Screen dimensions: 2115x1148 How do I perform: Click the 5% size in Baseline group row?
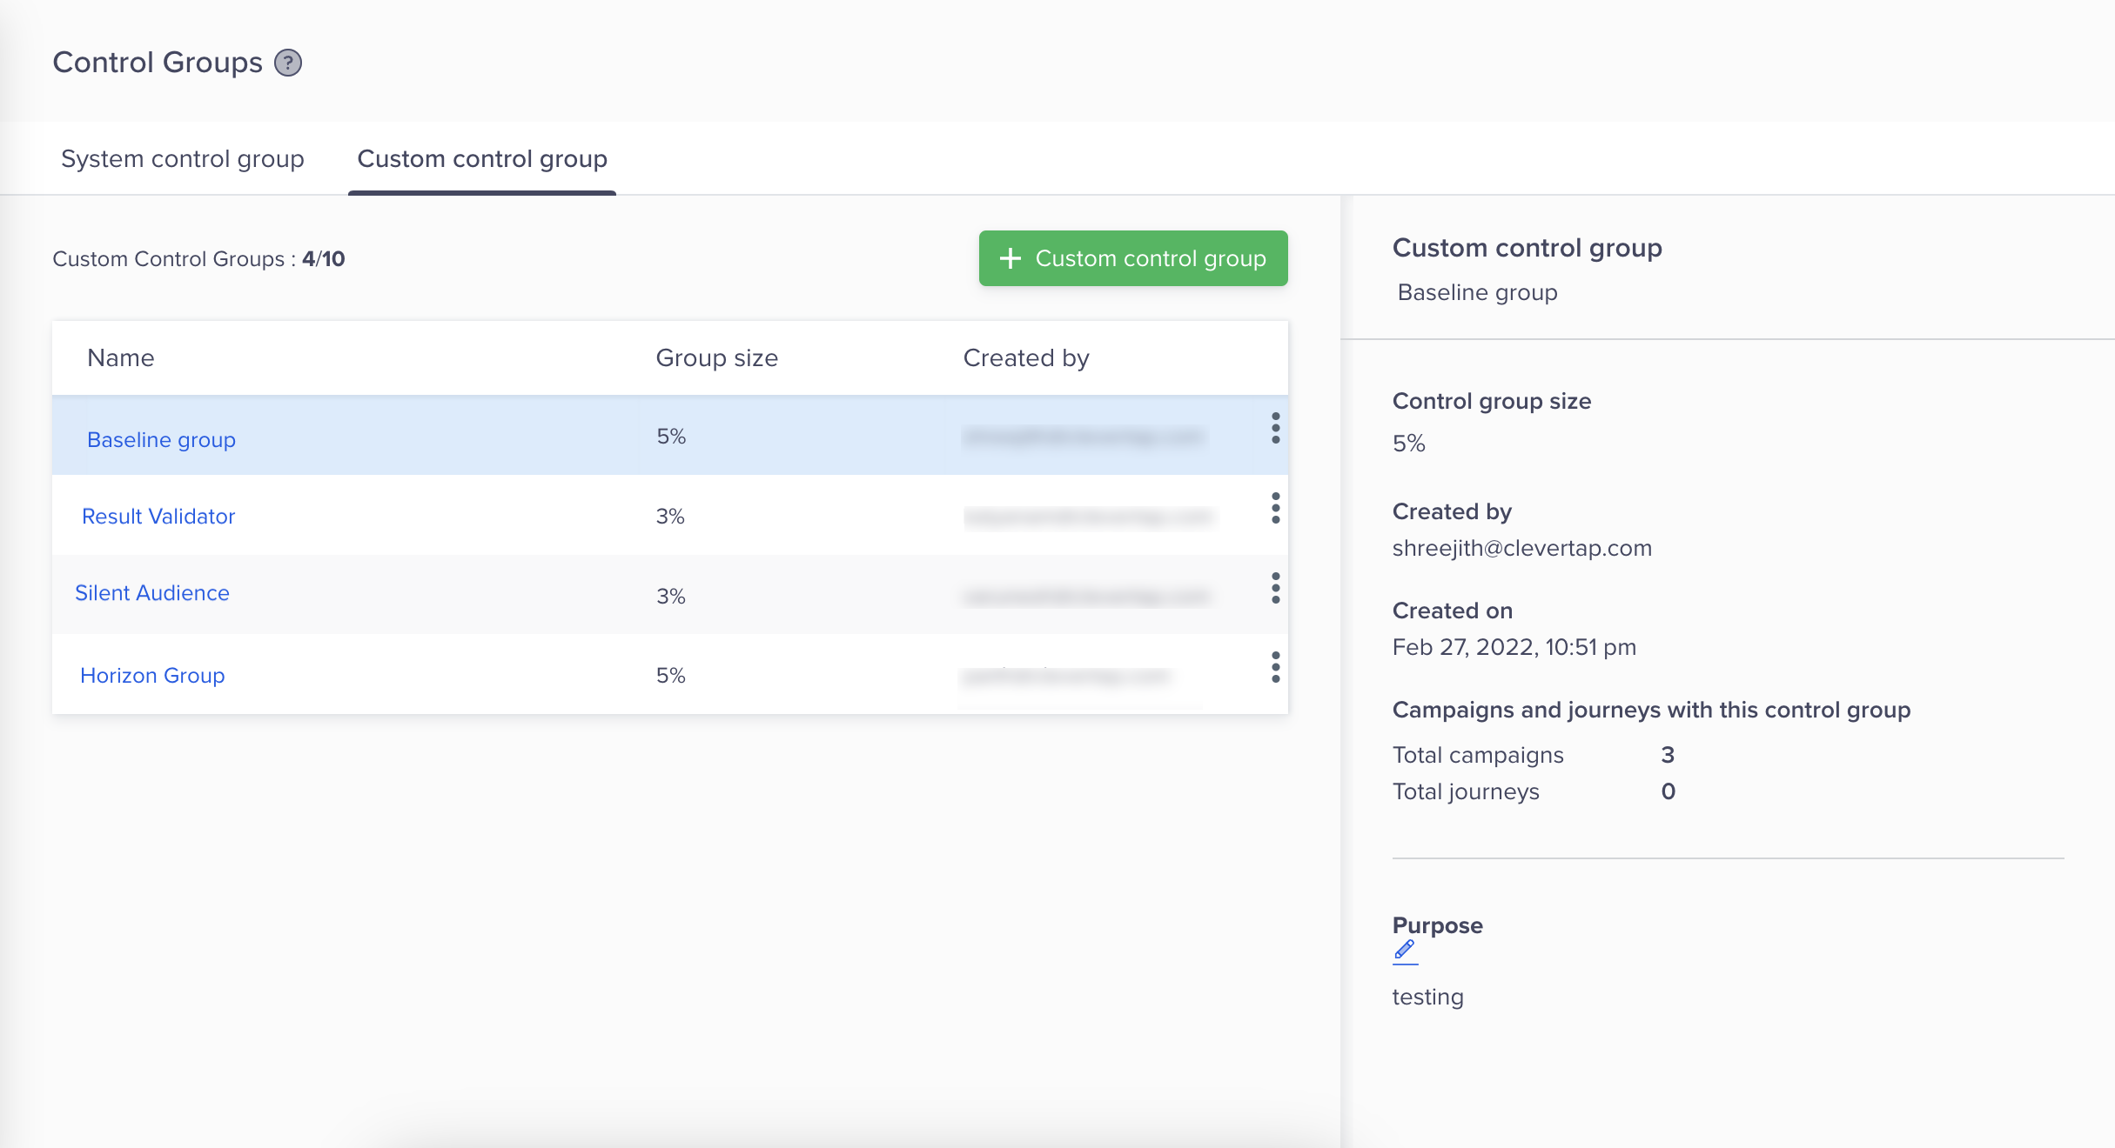click(671, 437)
